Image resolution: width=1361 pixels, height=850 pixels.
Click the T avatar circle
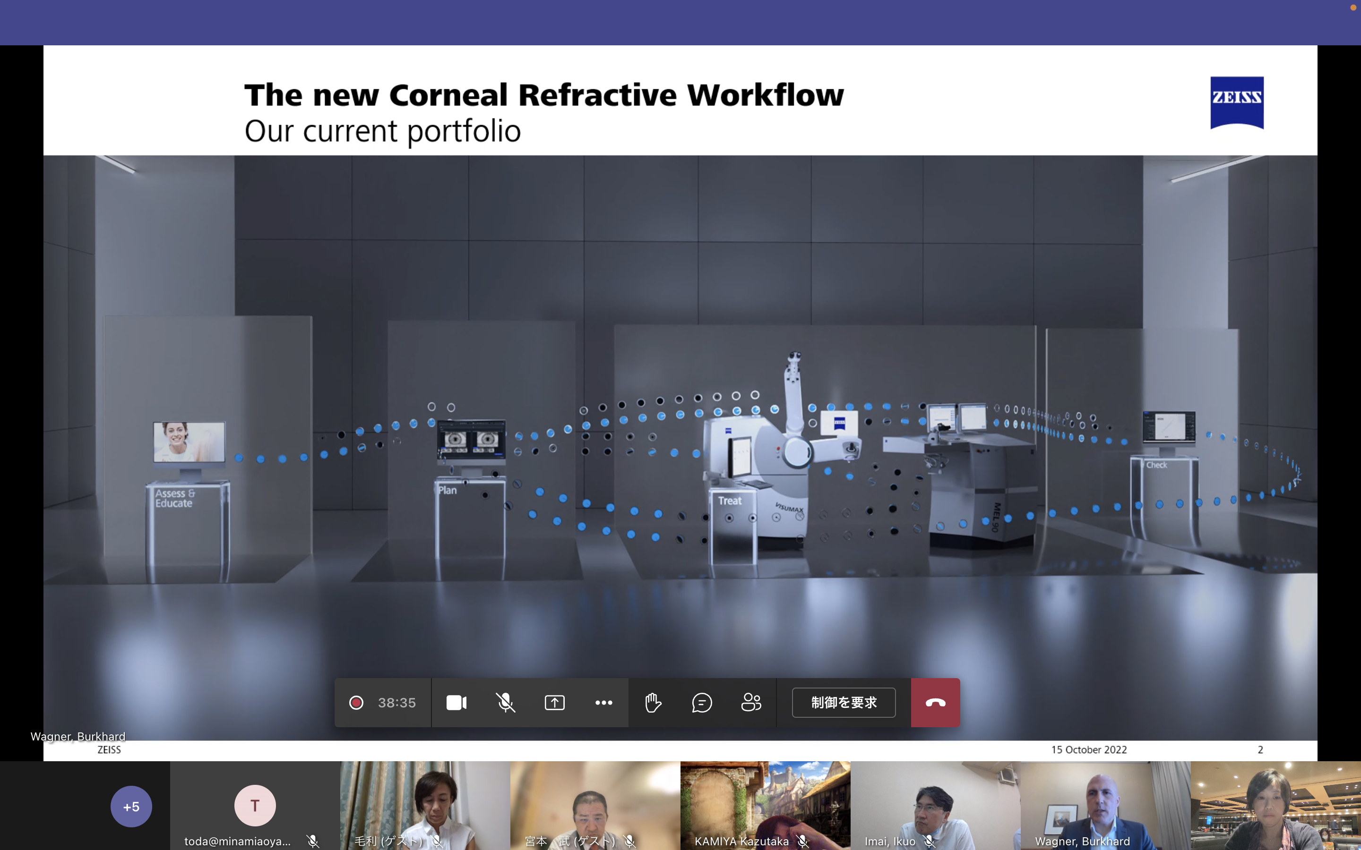point(255,806)
